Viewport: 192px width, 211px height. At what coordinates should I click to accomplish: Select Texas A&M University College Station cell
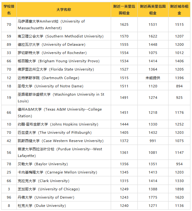pos(64,112)
